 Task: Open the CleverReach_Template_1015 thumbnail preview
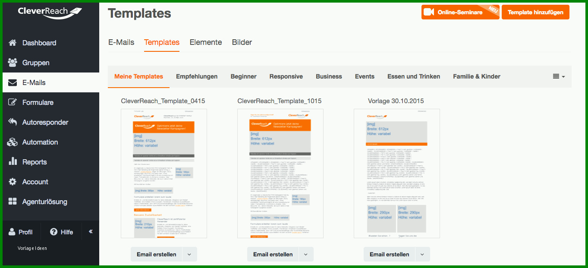click(x=280, y=173)
